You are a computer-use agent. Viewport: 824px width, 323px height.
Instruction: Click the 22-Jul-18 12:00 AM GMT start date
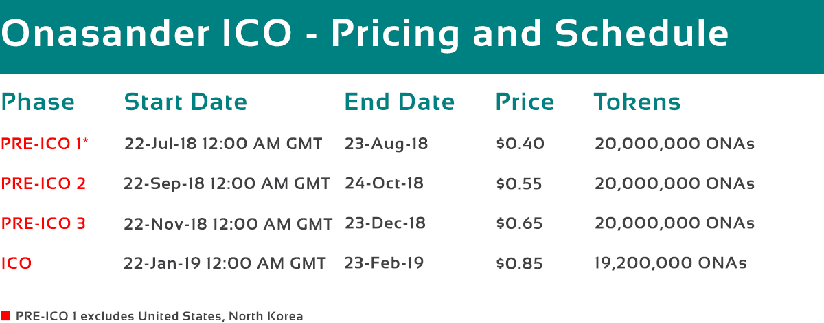coord(223,144)
